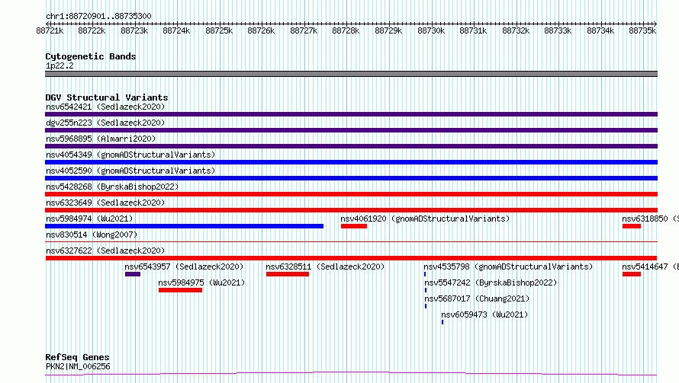The image size is (679, 383).
Task: Select variant label nsv6543957 (Sedlazeck2020)
Action: [184, 267]
